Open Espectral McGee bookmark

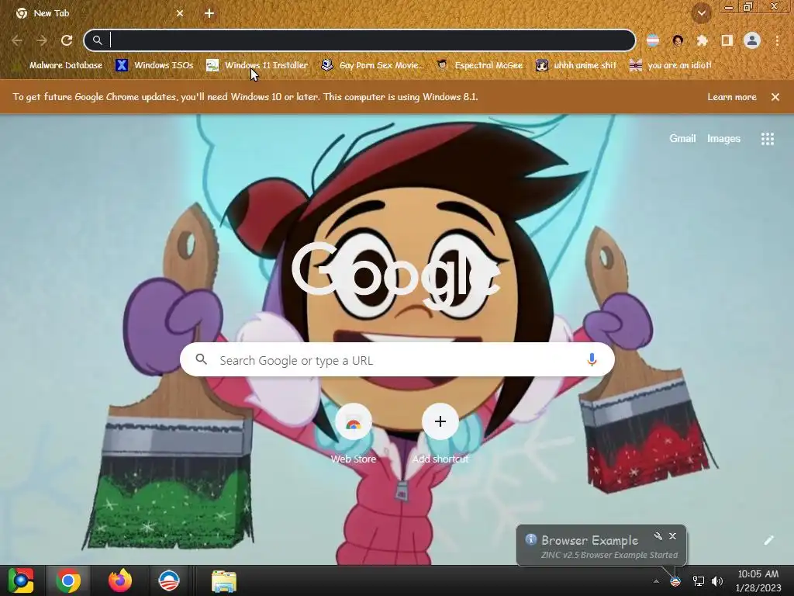[x=479, y=65]
